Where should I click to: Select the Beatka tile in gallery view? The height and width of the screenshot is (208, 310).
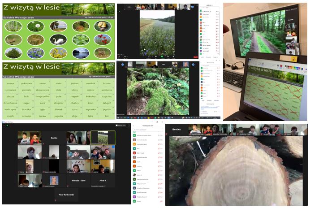[x=54, y=138]
